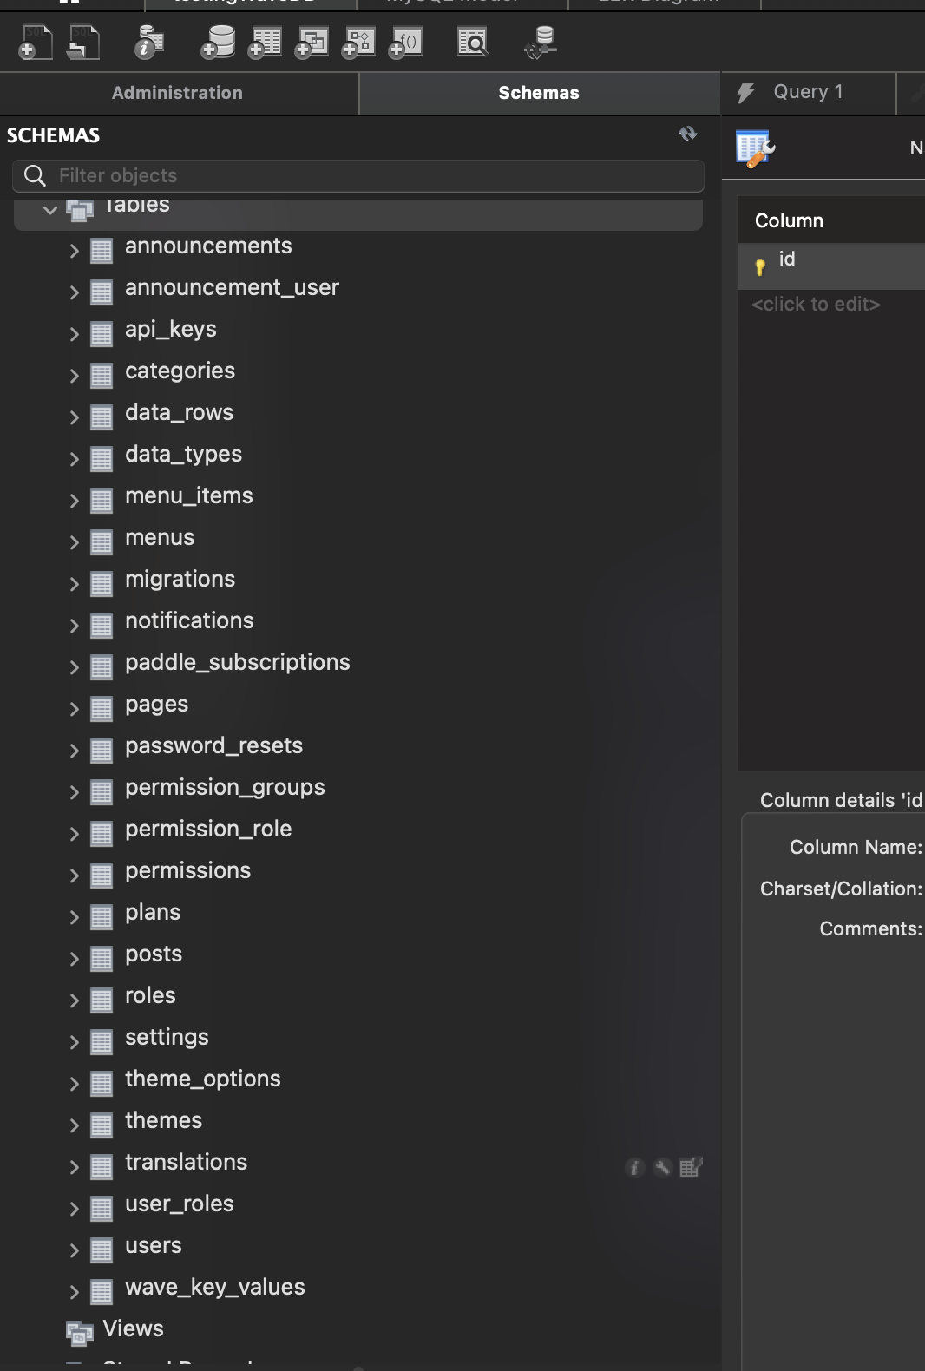This screenshot has width=925, height=1371.
Task: Select the pages table
Action: 156,705
